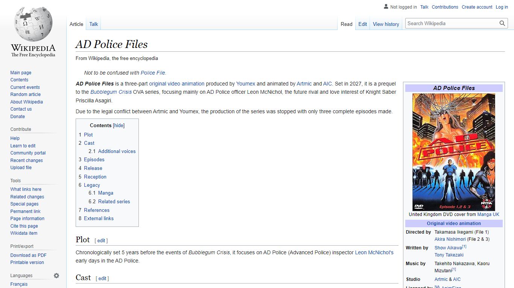Open the Edit tab

(x=363, y=24)
